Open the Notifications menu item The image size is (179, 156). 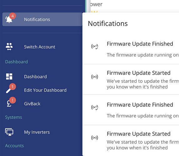42,19
